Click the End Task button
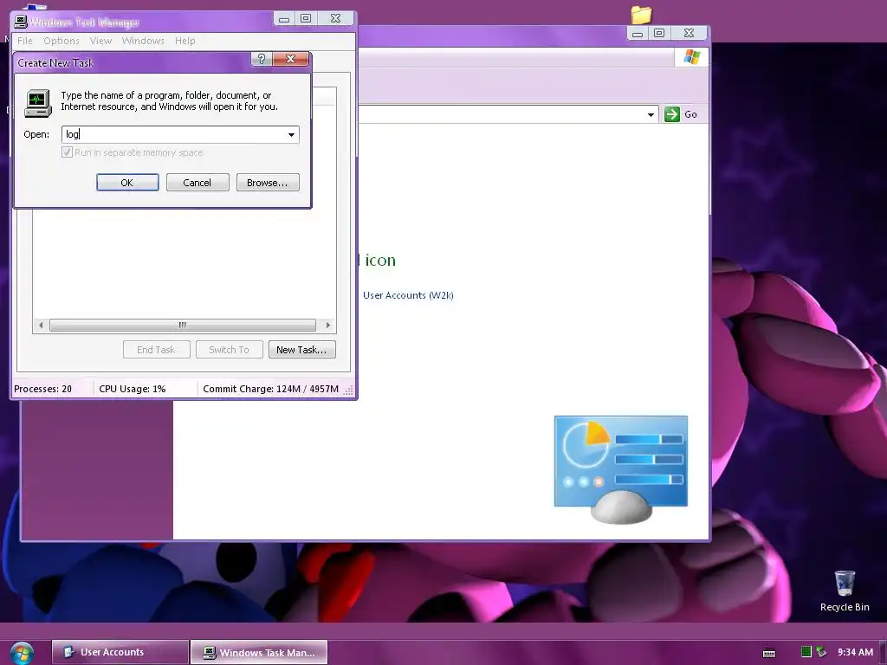 (x=156, y=350)
